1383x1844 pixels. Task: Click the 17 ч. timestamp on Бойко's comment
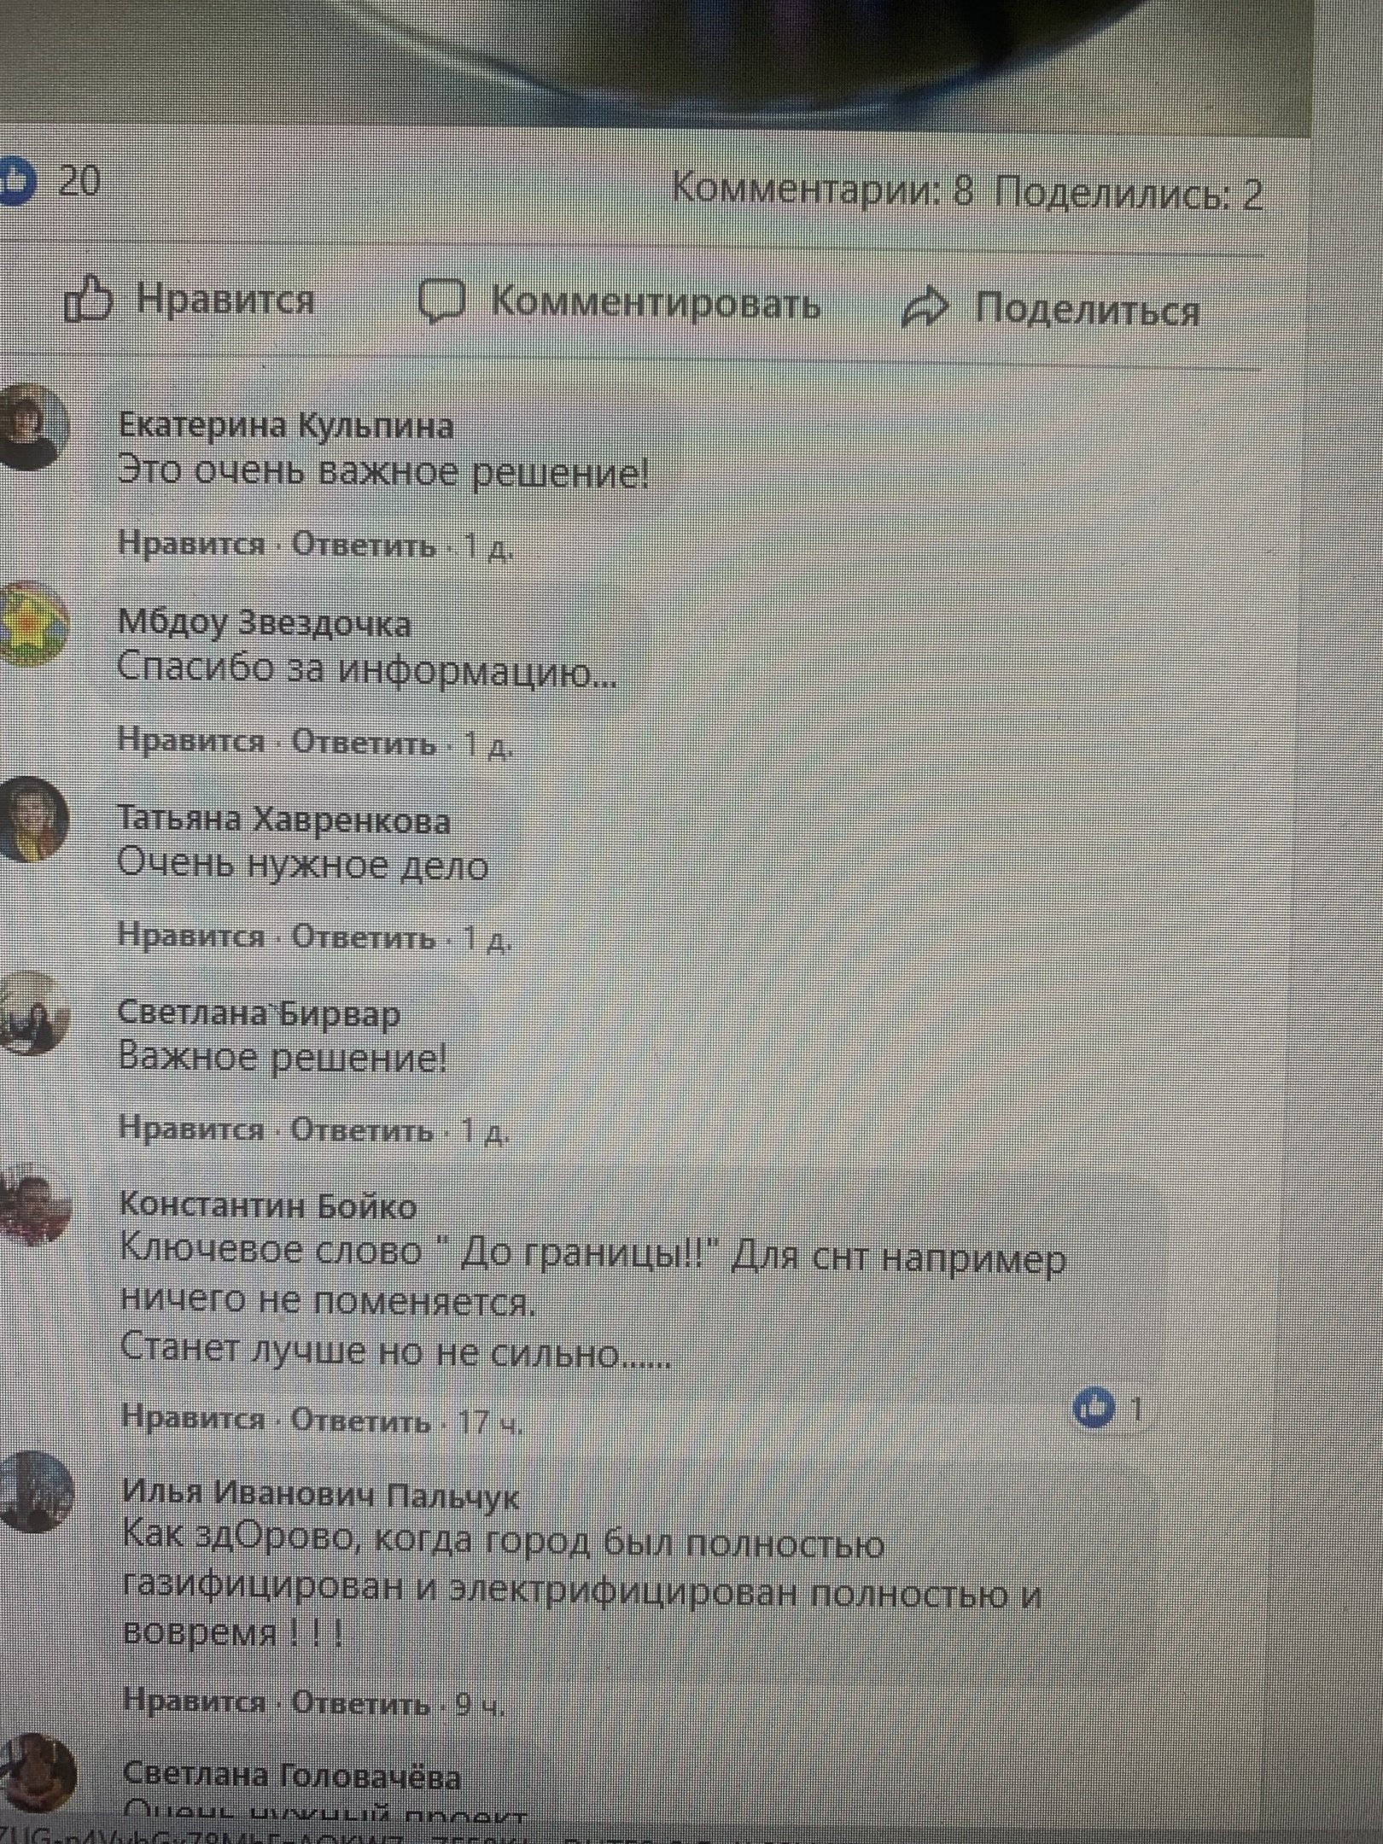click(490, 1421)
